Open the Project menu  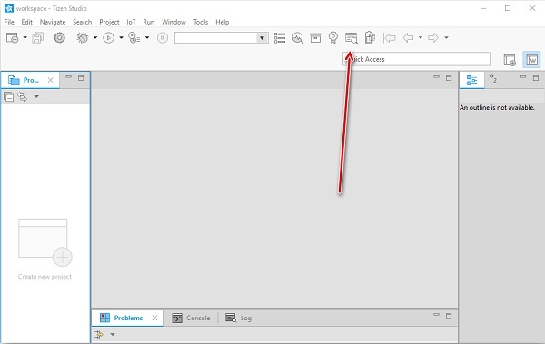[109, 22]
